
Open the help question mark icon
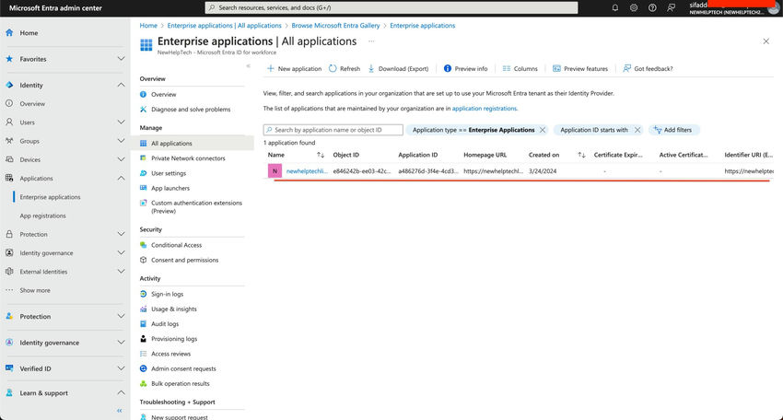[652, 7]
